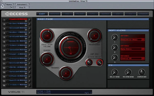The height and width of the screenshot is (96, 154).
Task: Click the Oscillator Volume knob
Action: pos(47,36)
